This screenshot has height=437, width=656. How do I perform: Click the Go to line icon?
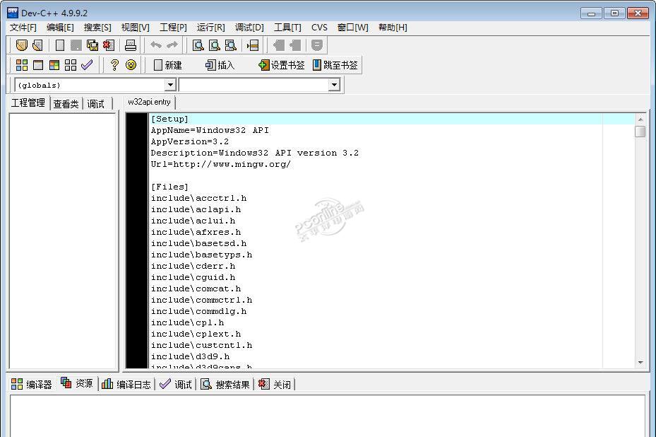click(x=253, y=45)
